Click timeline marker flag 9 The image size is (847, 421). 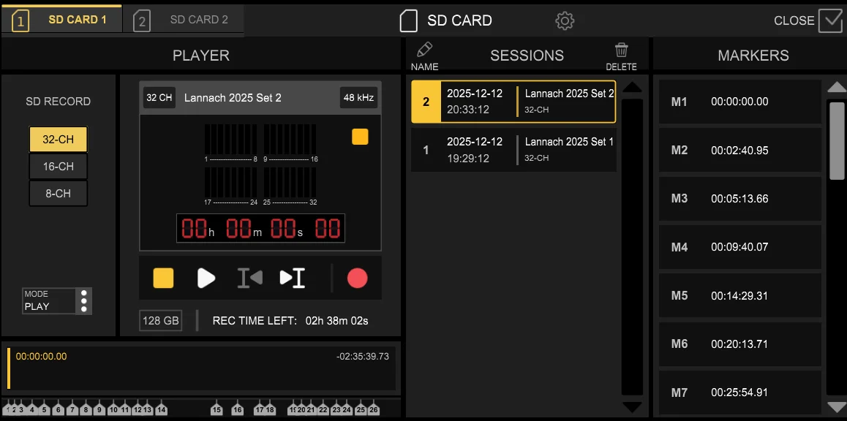pos(99,409)
